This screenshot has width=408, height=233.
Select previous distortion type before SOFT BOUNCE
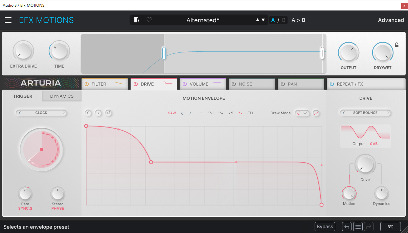click(x=344, y=113)
